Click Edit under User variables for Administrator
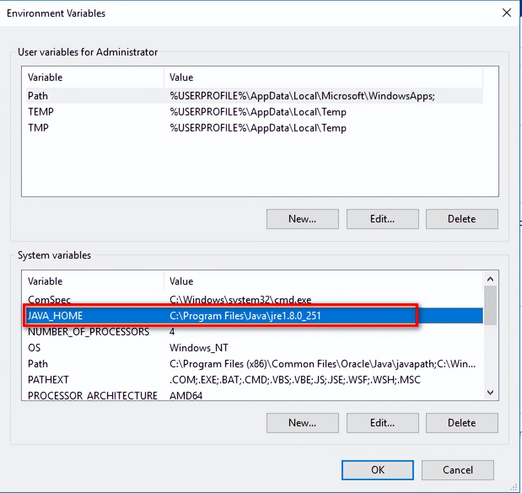Viewport: 522px width, 493px height. tap(382, 219)
